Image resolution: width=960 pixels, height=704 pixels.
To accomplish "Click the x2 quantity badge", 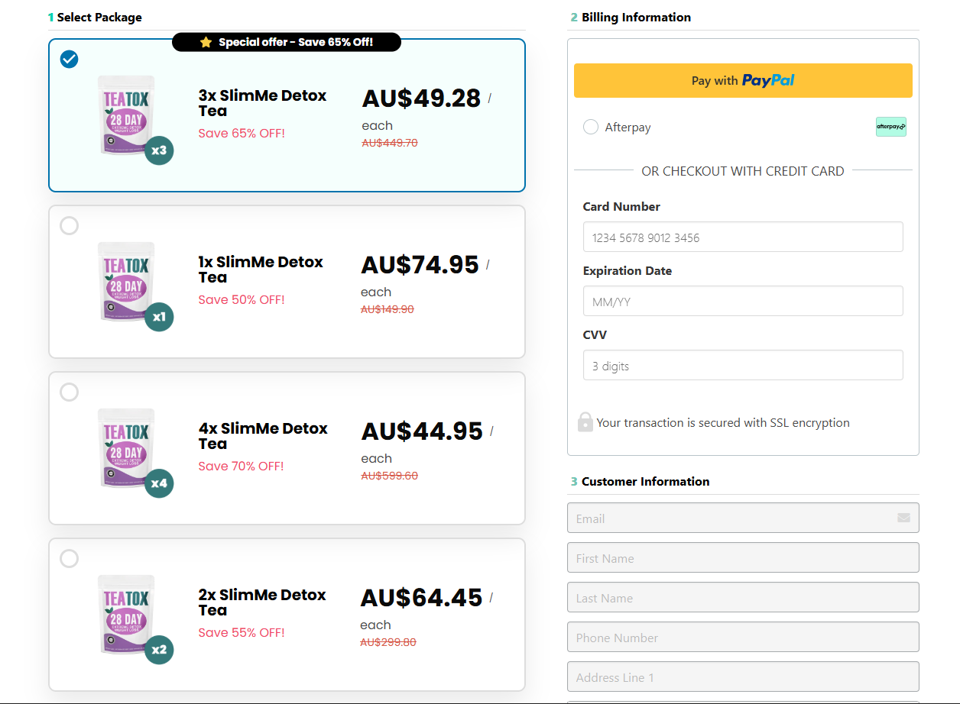I will [159, 650].
